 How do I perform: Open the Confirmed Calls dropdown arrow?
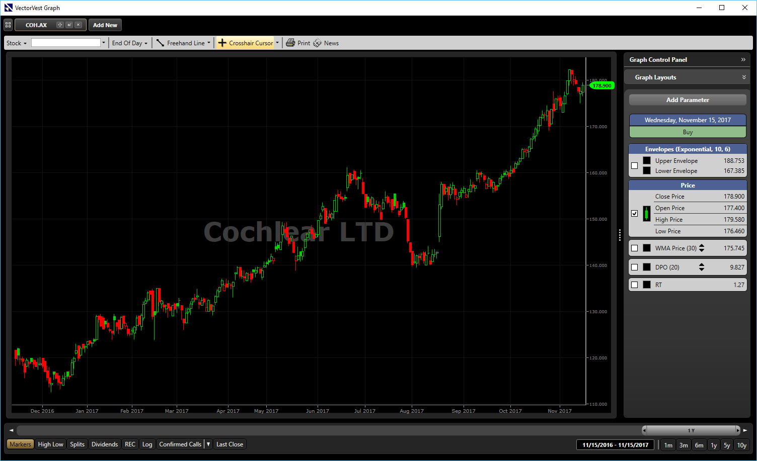208,444
